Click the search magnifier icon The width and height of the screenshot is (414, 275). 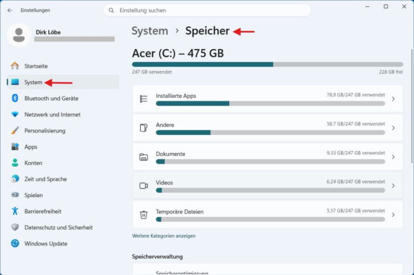click(x=111, y=10)
